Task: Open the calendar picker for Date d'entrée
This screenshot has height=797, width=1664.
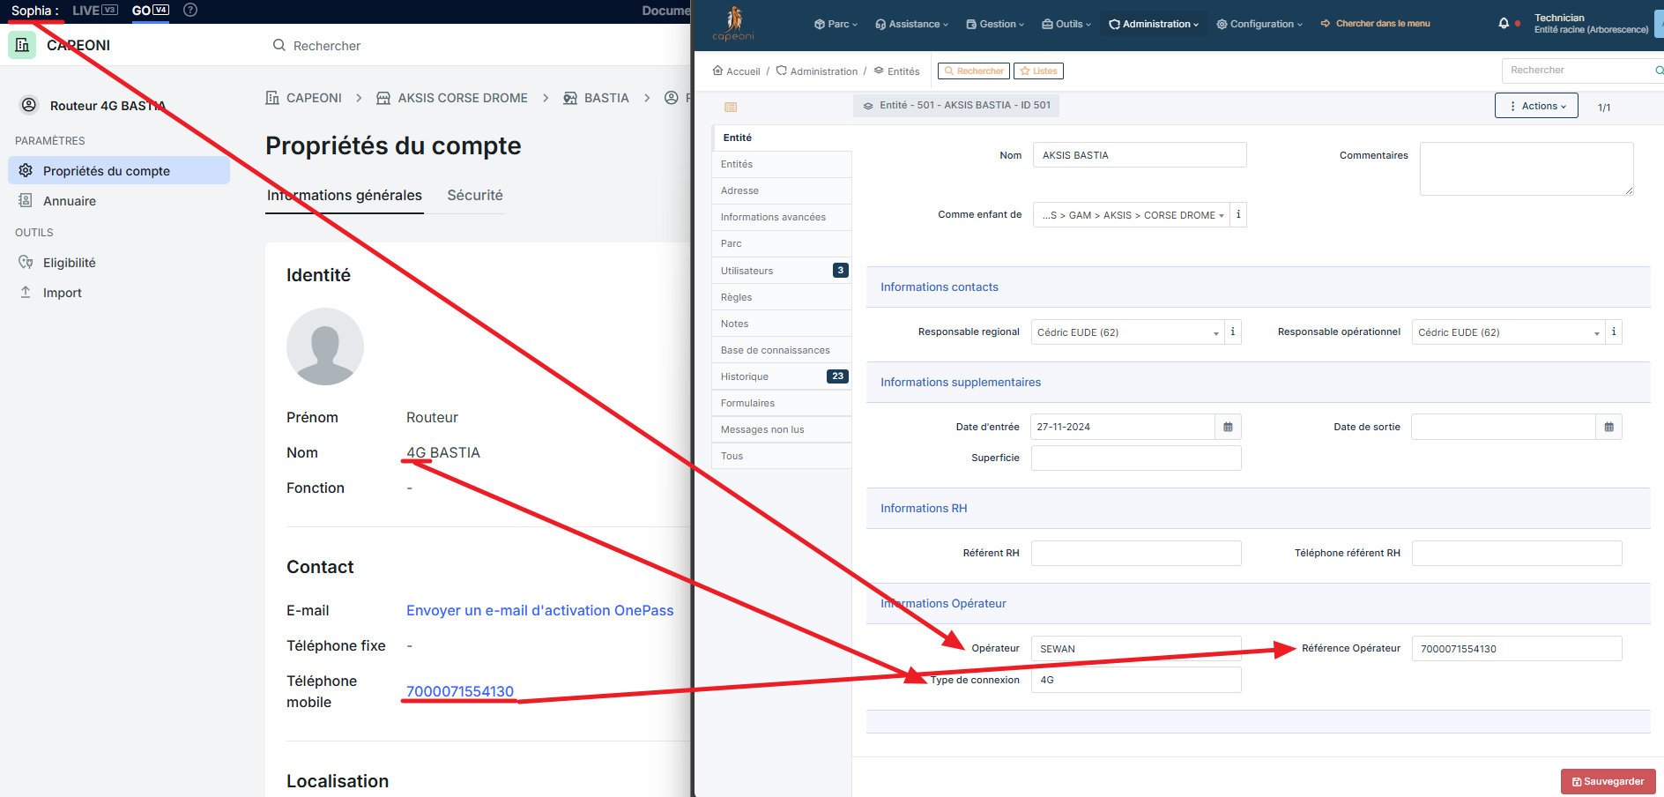Action: [x=1228, y=427]
